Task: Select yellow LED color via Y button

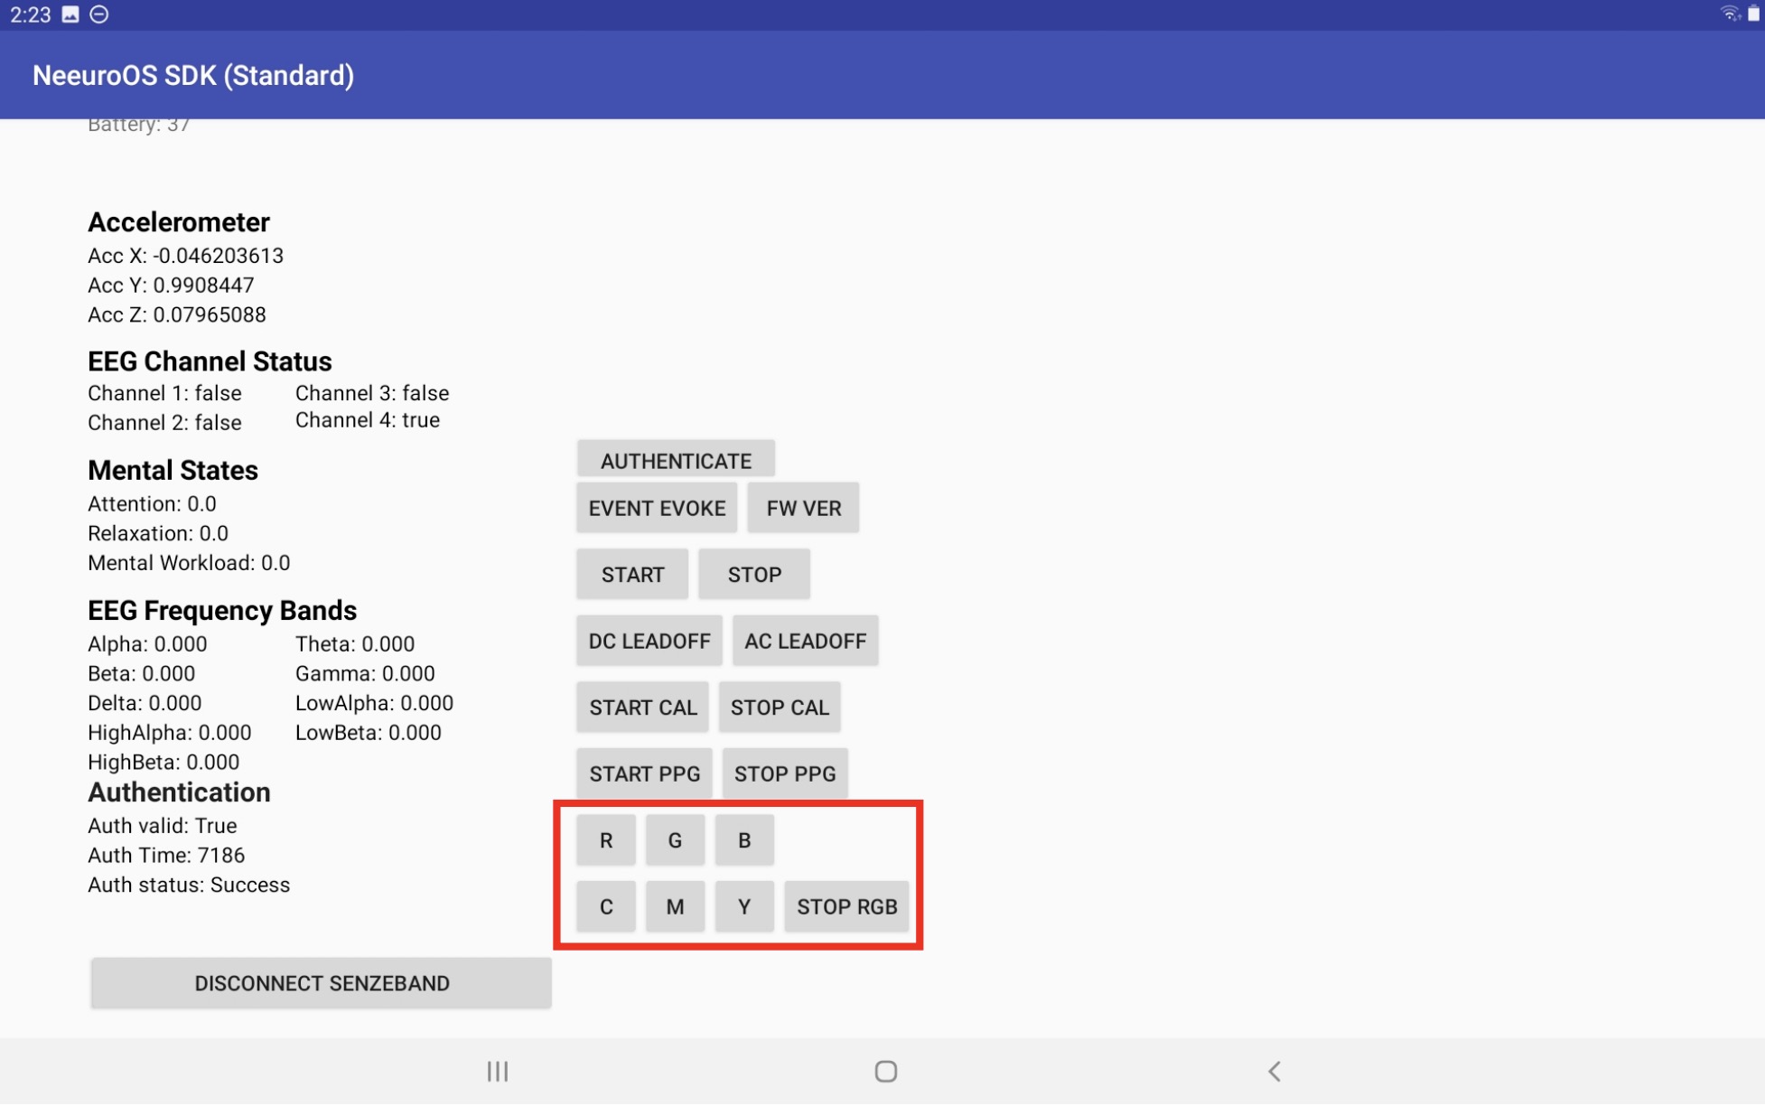Action: [x=743, y=906]
